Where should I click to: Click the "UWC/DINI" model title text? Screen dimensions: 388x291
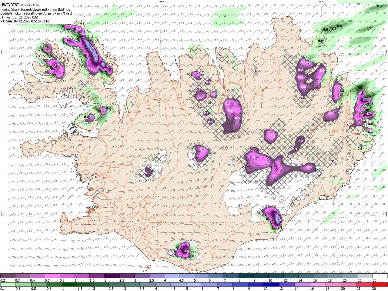point(9,5)
